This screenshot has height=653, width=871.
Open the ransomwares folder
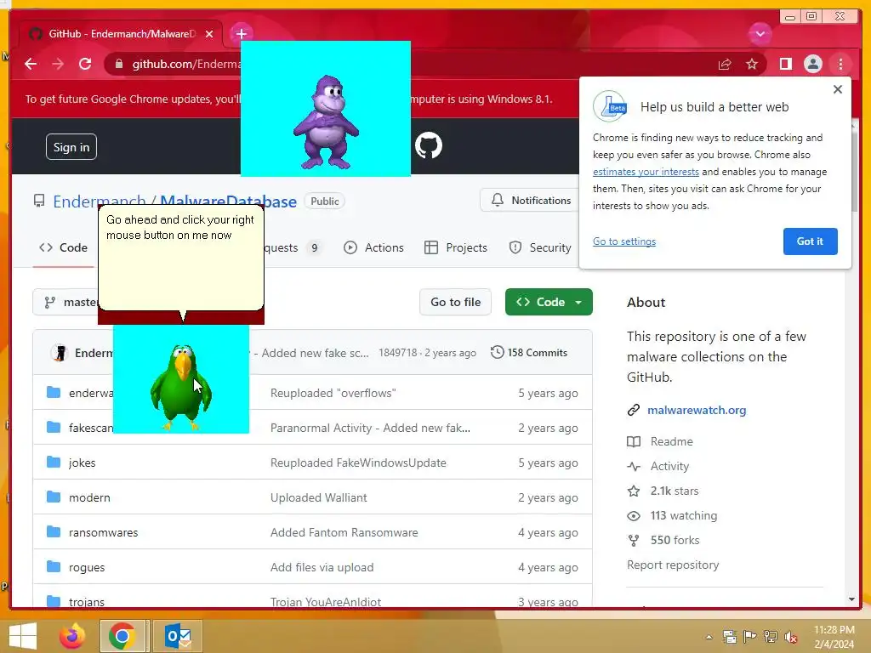[x=103, y=532]
